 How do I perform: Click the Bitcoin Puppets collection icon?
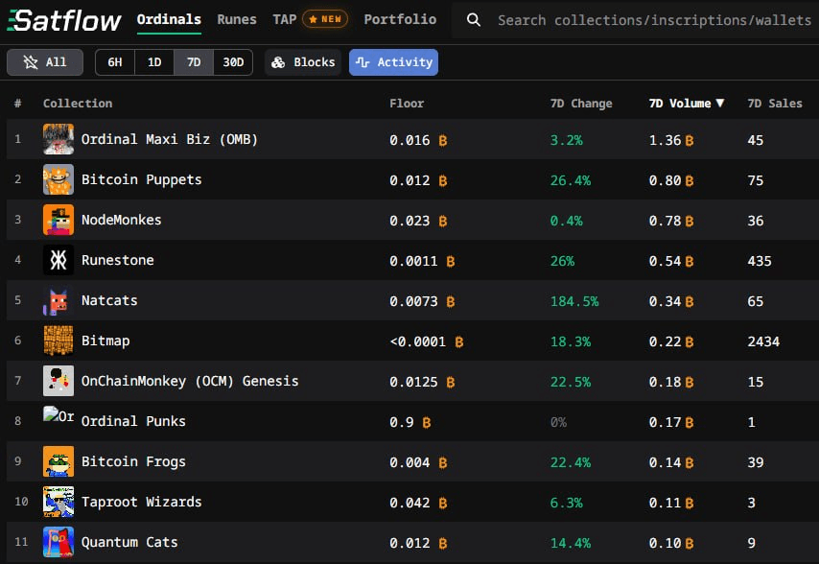point(58,180)
